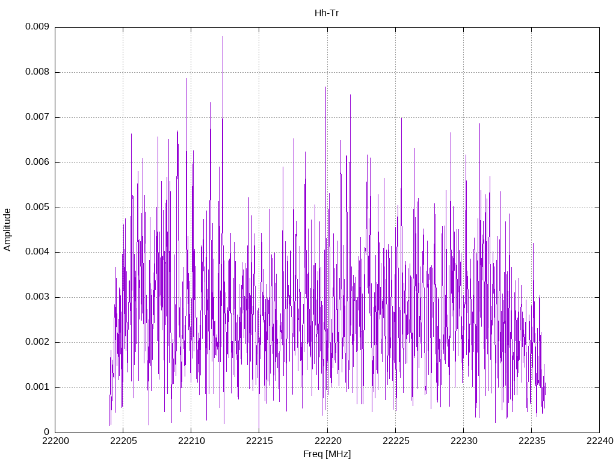Image resolution: width=616 pixels, height=462 pixels.
Task: Click the 0.004 y-axis tick label
Action: (x=37, y=252)
